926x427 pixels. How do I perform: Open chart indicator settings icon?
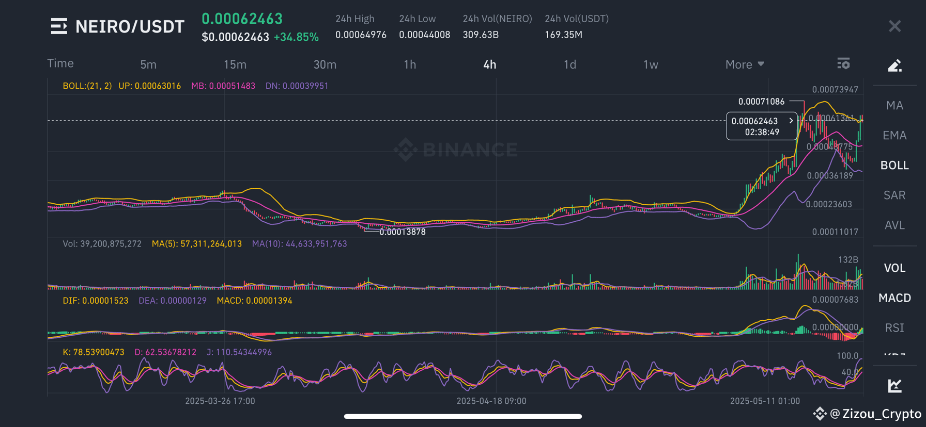(843, 64)
